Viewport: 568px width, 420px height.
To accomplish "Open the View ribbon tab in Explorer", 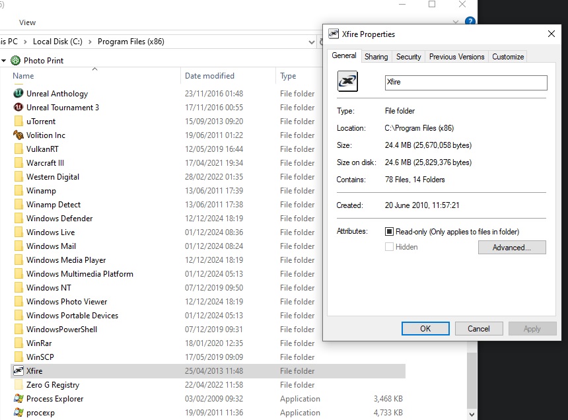I will [x=28, y=22].
